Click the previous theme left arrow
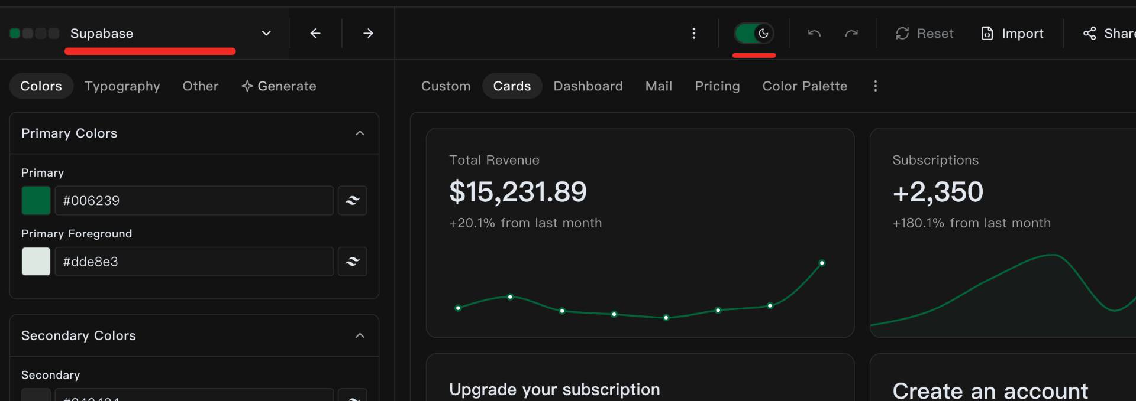Screen dimensions: 1136x401 (315, 33)
